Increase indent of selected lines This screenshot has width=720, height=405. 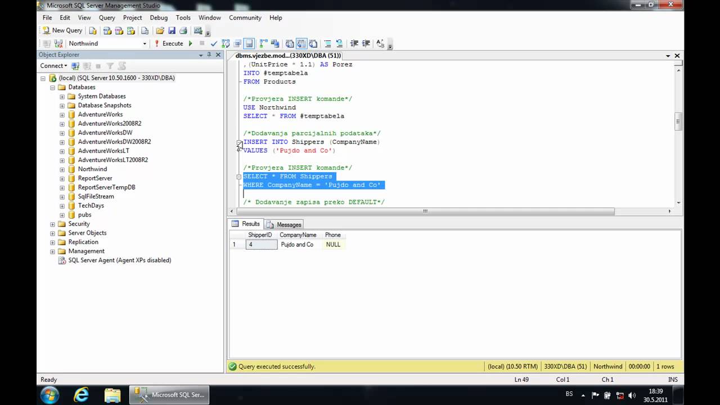pos(366,43)
